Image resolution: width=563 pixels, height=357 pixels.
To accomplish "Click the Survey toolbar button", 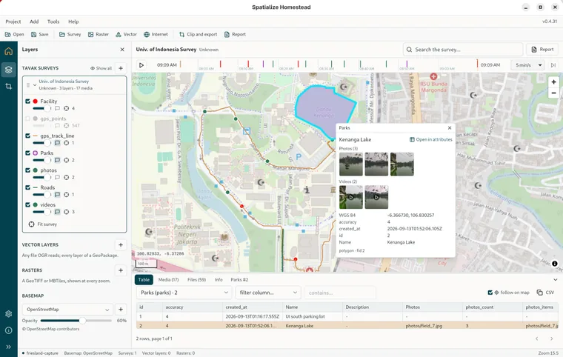I will pyautogui.click(x=70, y=35).
